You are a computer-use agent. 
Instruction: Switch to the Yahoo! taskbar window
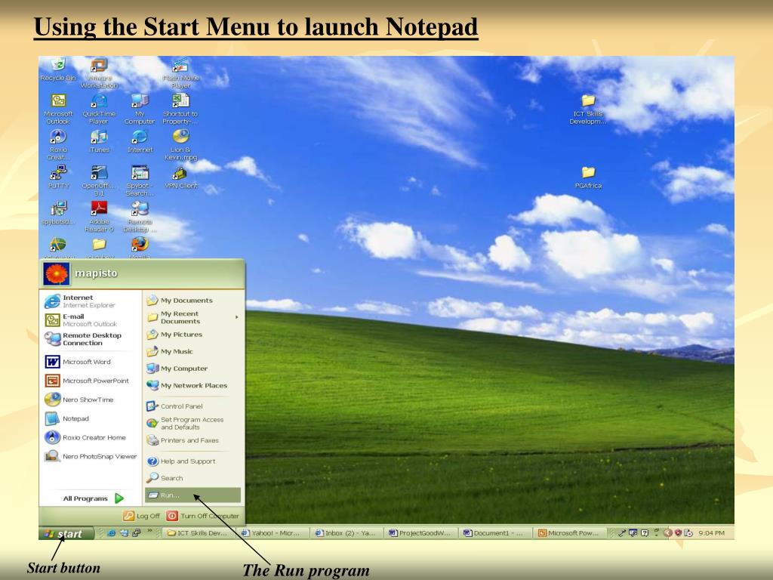coord(273,533)
